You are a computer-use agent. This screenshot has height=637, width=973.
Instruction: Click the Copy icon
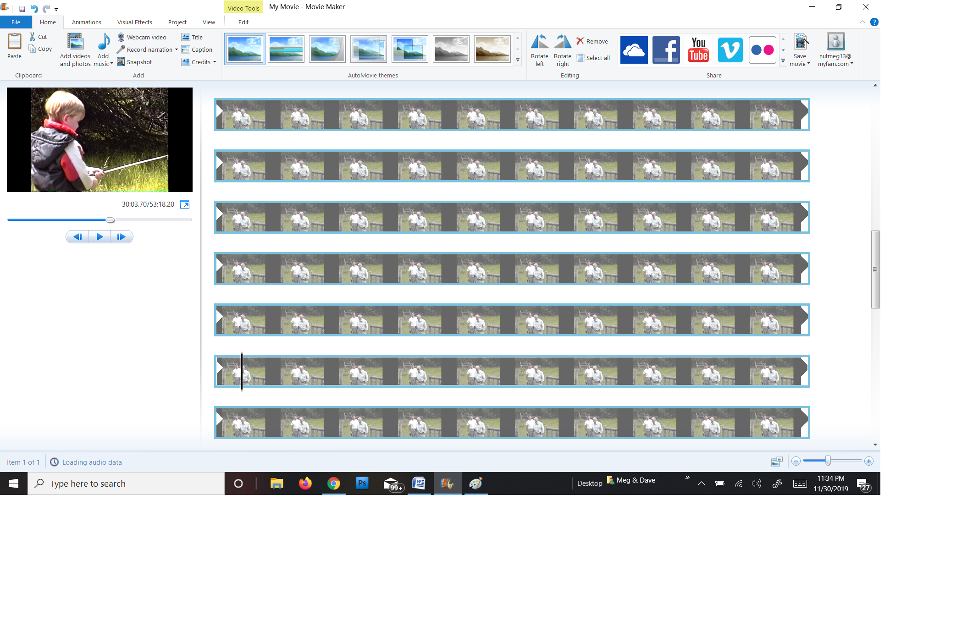pyautogui.click(x=32, y=49)
